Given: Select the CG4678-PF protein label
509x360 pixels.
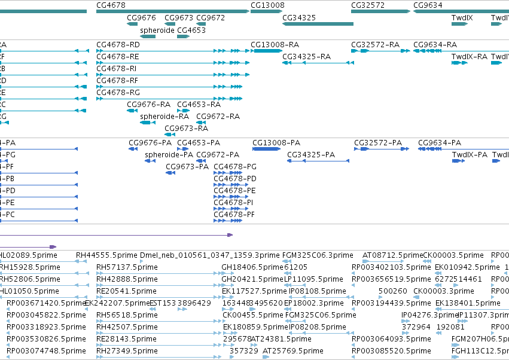Looking at the screenshot, I should [x=234, y=215].
